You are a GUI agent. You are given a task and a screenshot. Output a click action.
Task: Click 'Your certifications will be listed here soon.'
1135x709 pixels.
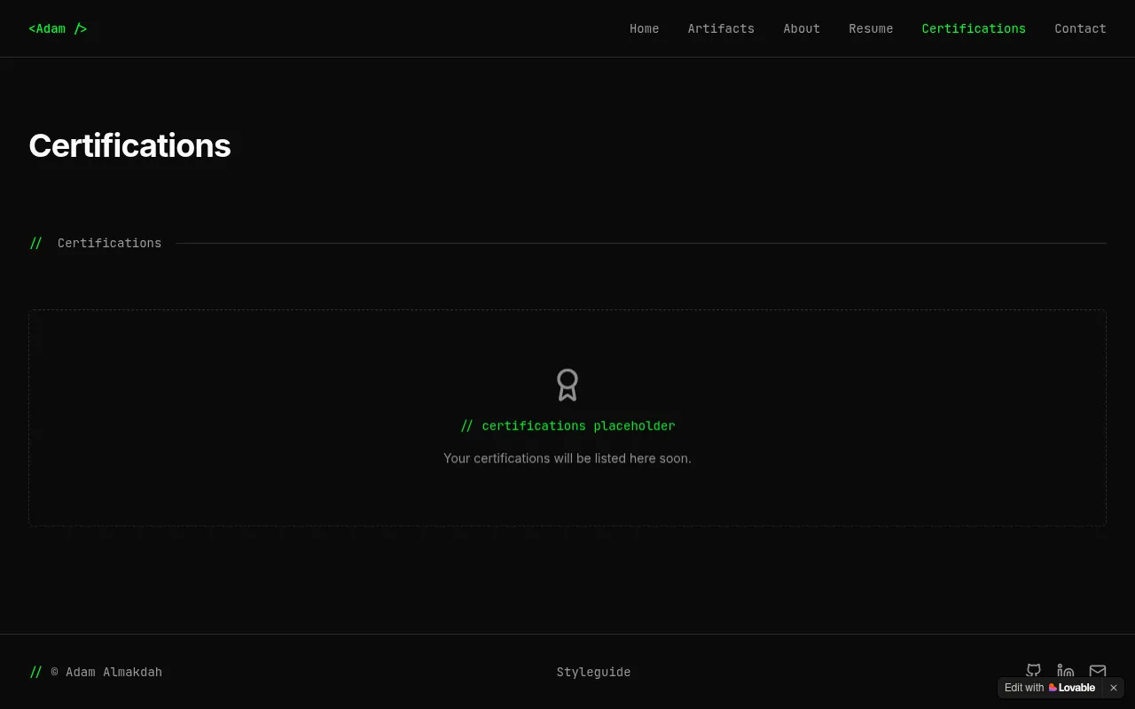(x=567, y=458)
